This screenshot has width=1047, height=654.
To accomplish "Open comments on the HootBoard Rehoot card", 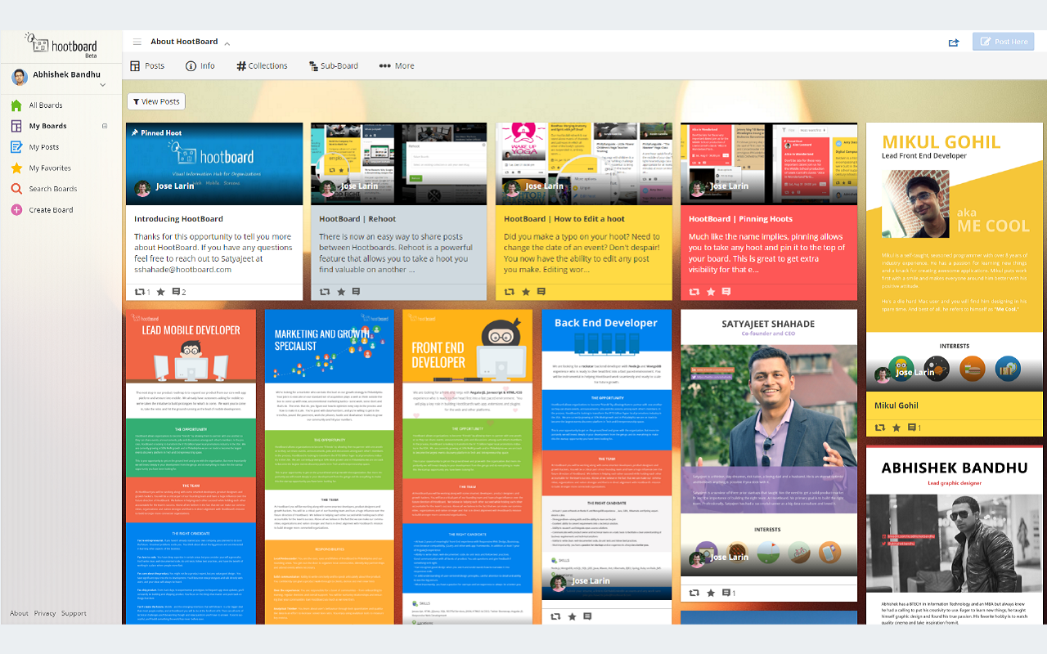I will pos(356,292).
